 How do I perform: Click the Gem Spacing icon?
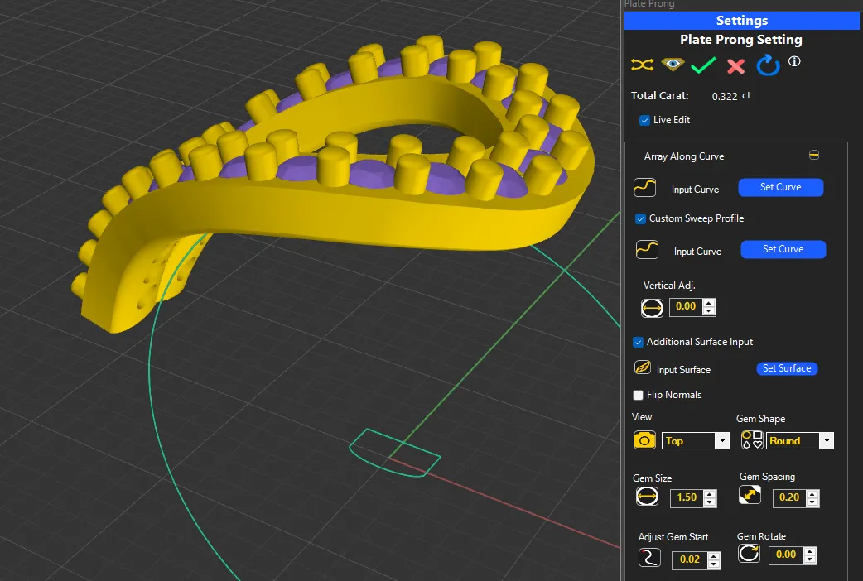pyautogui.click(x=750, y=495)
